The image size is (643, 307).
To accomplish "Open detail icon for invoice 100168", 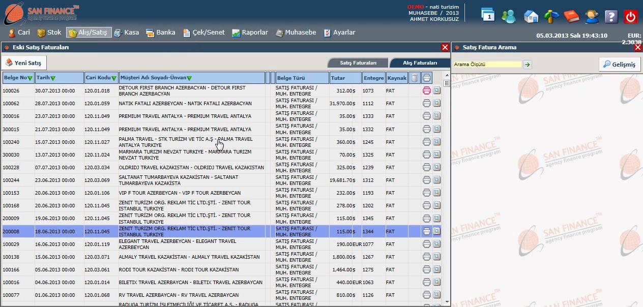I will click(x=437, y=206).
